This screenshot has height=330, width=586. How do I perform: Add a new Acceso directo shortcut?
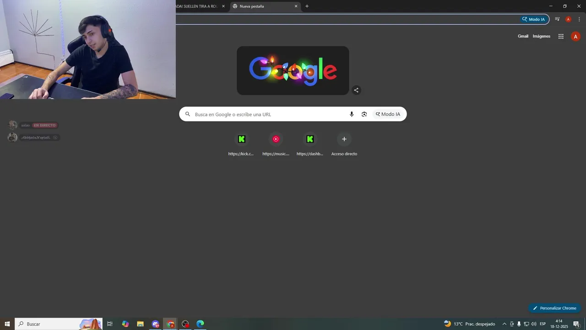pos(344,144)
